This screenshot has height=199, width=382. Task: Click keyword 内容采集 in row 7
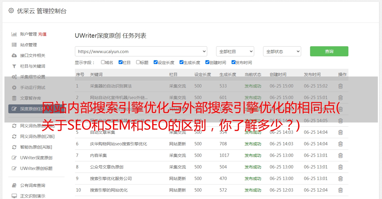(98, 155)
